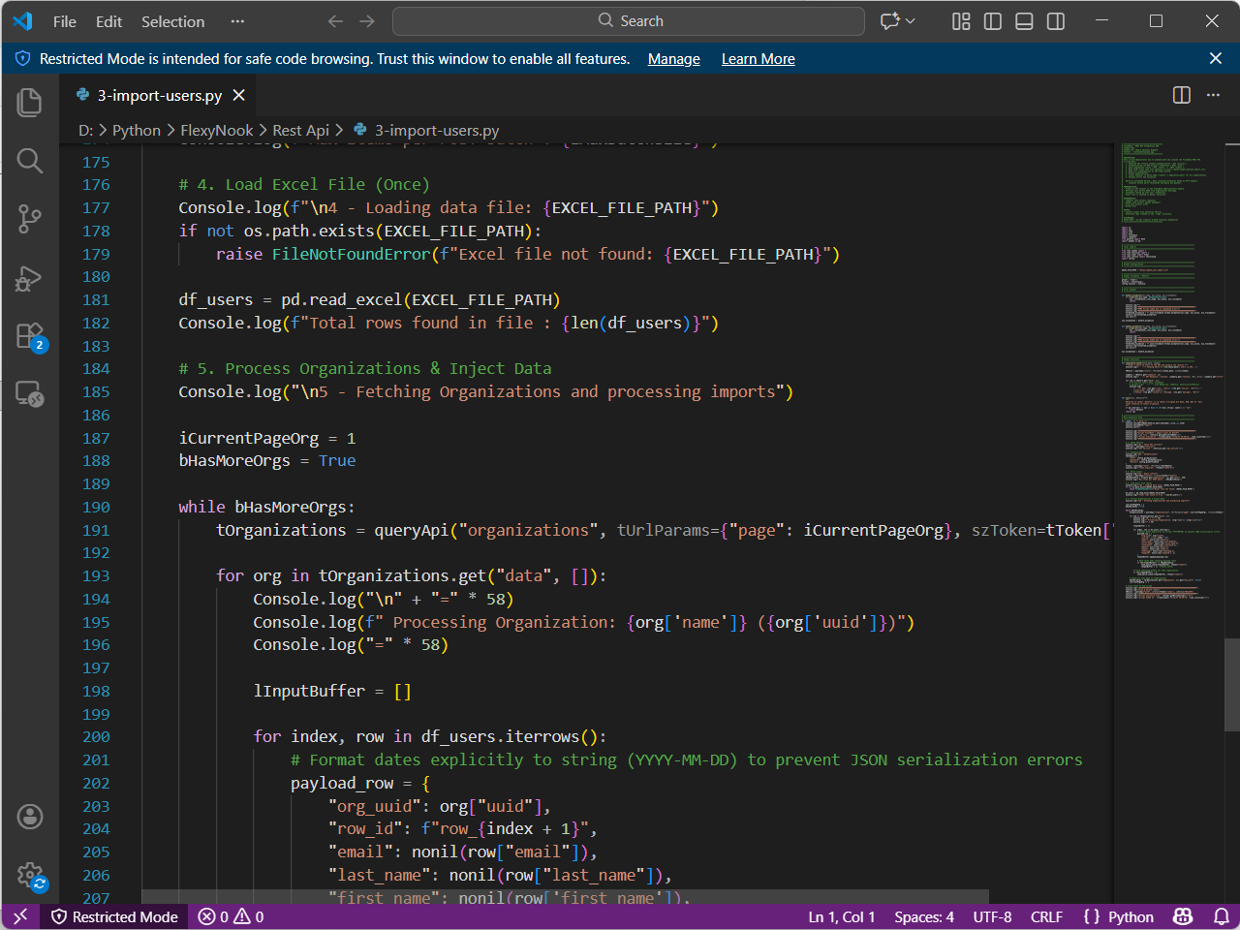Open the FlexyNook breadcrumb folder dropdown
Screen dimensions: 1240x930
(x=217, y=130)
